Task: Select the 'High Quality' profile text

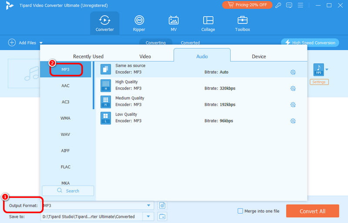Action: tap(126, 82)
